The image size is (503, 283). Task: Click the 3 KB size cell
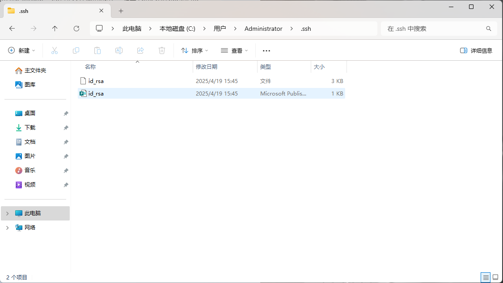click(337, 81)
